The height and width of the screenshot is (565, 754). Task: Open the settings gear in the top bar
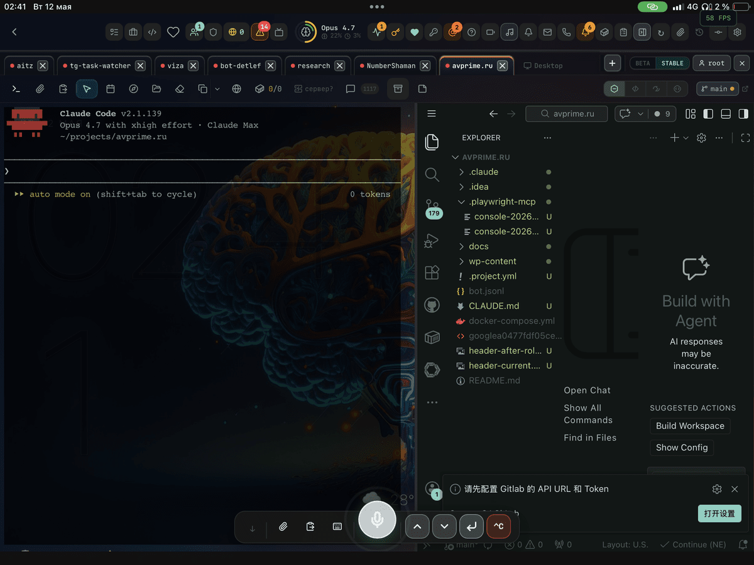[x=737, y=32]
